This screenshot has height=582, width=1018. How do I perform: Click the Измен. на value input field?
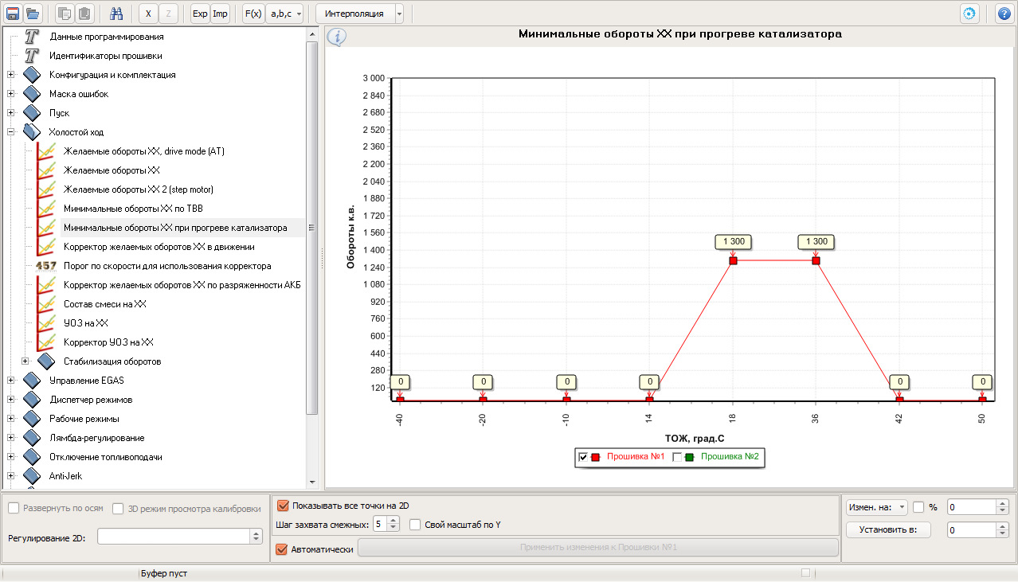pyautogui.click(x=971, y=507)
